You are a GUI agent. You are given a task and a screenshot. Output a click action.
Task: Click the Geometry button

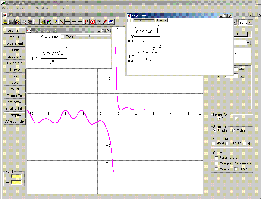pyautogui.click(x=15, y=30)
